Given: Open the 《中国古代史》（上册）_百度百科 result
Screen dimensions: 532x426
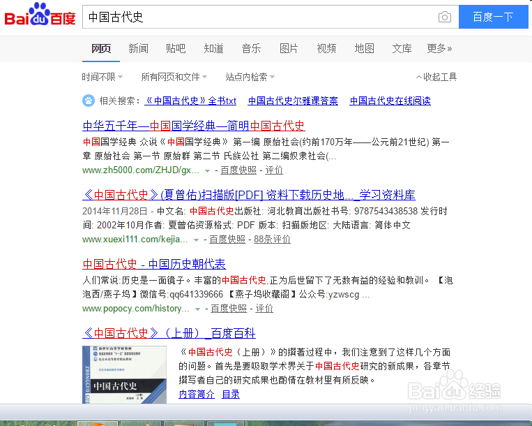Looking at the screenshot, I should pos(169,333).
